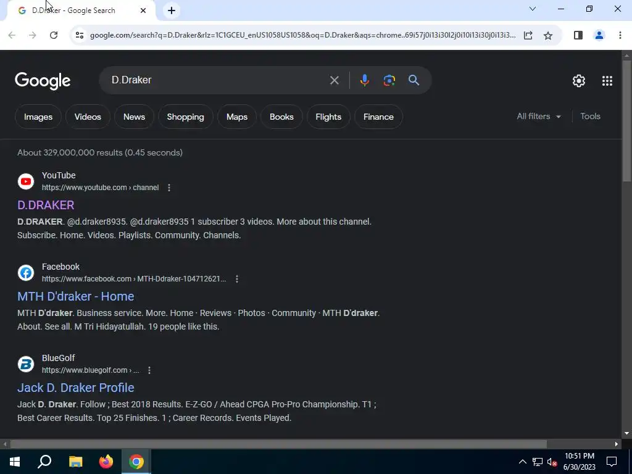Click the address bar URL
The image size is (632, 474).
302,35
